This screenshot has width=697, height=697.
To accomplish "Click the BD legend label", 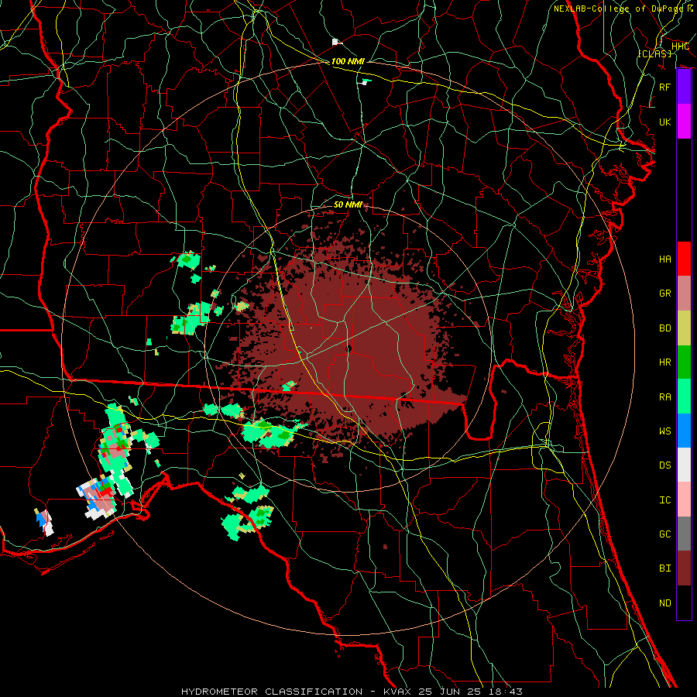I will pos(664,328).
